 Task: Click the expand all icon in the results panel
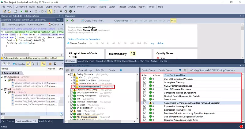[x=3, y=64]
